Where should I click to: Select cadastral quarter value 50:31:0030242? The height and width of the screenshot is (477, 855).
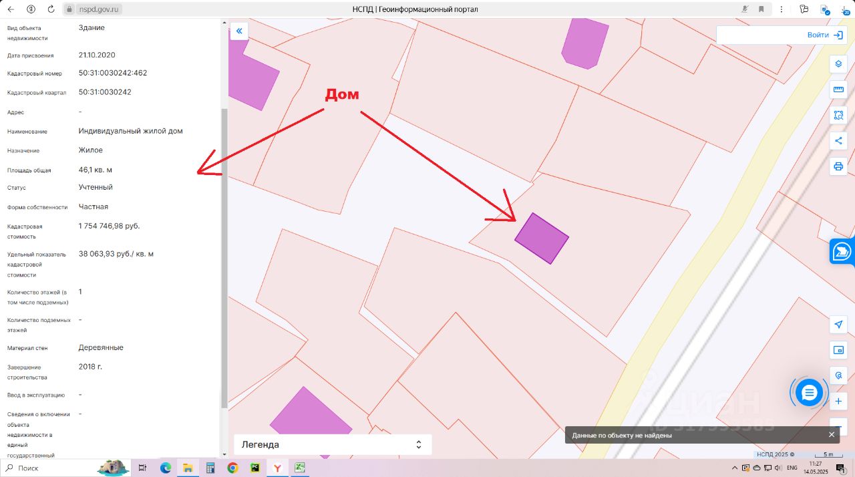pos(105,92)
